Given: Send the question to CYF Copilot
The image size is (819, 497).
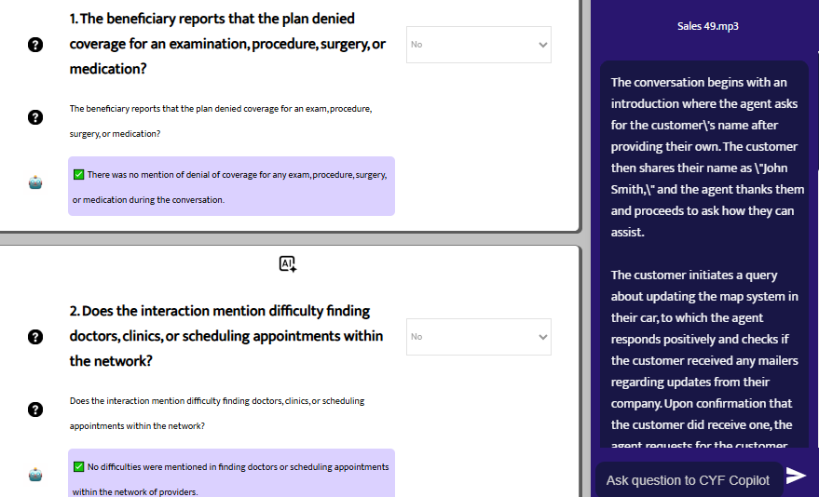Looking at the screenshot, I should click(x=796, y=477).
